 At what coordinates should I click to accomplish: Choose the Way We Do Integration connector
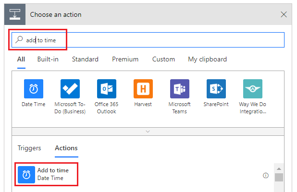[x=253, y=89]
